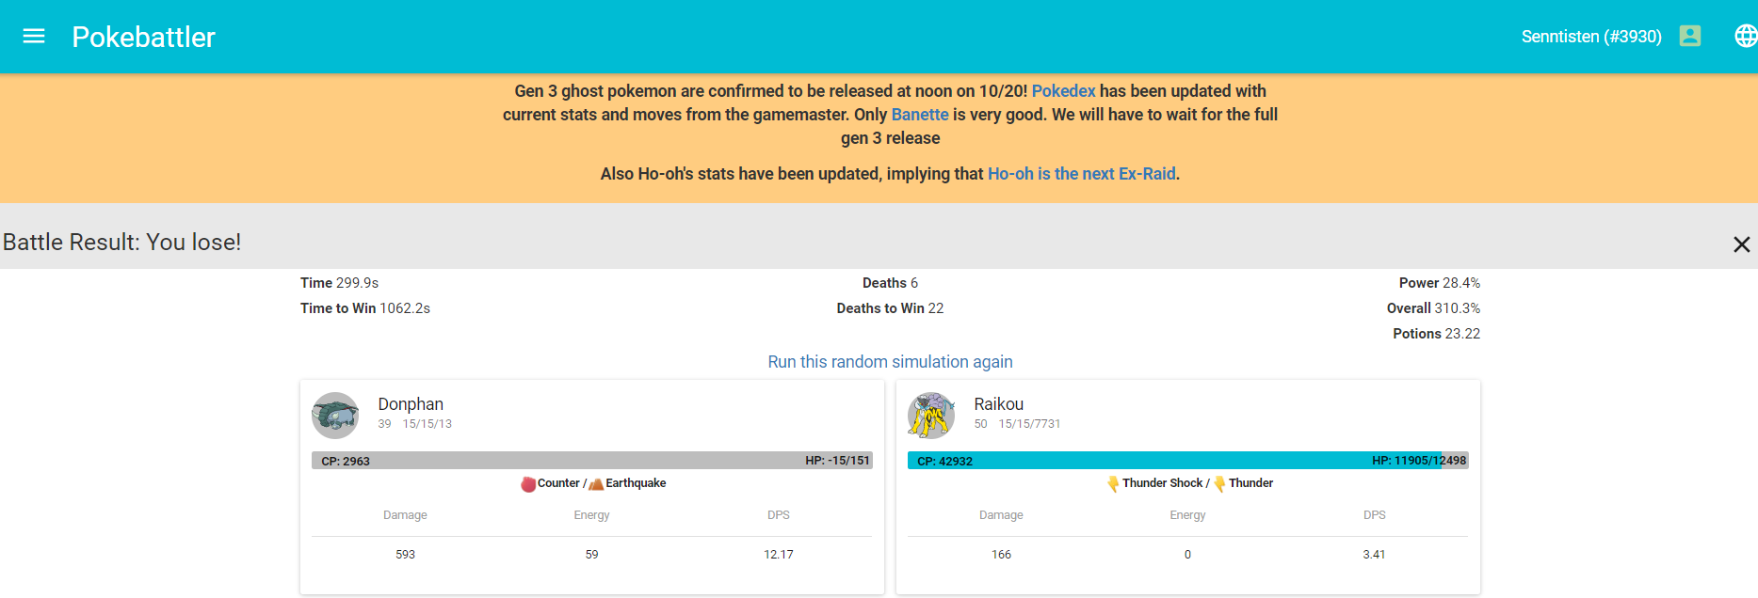Select the Raikou name text
The width and height of the screenshot is (1758, 598).
click(x=998, y=404)
